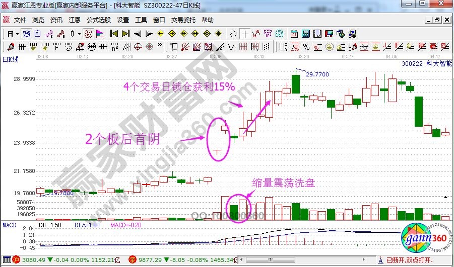Select the sine wave tool
This screenshot has width=454, height=267.
point(364,47)
